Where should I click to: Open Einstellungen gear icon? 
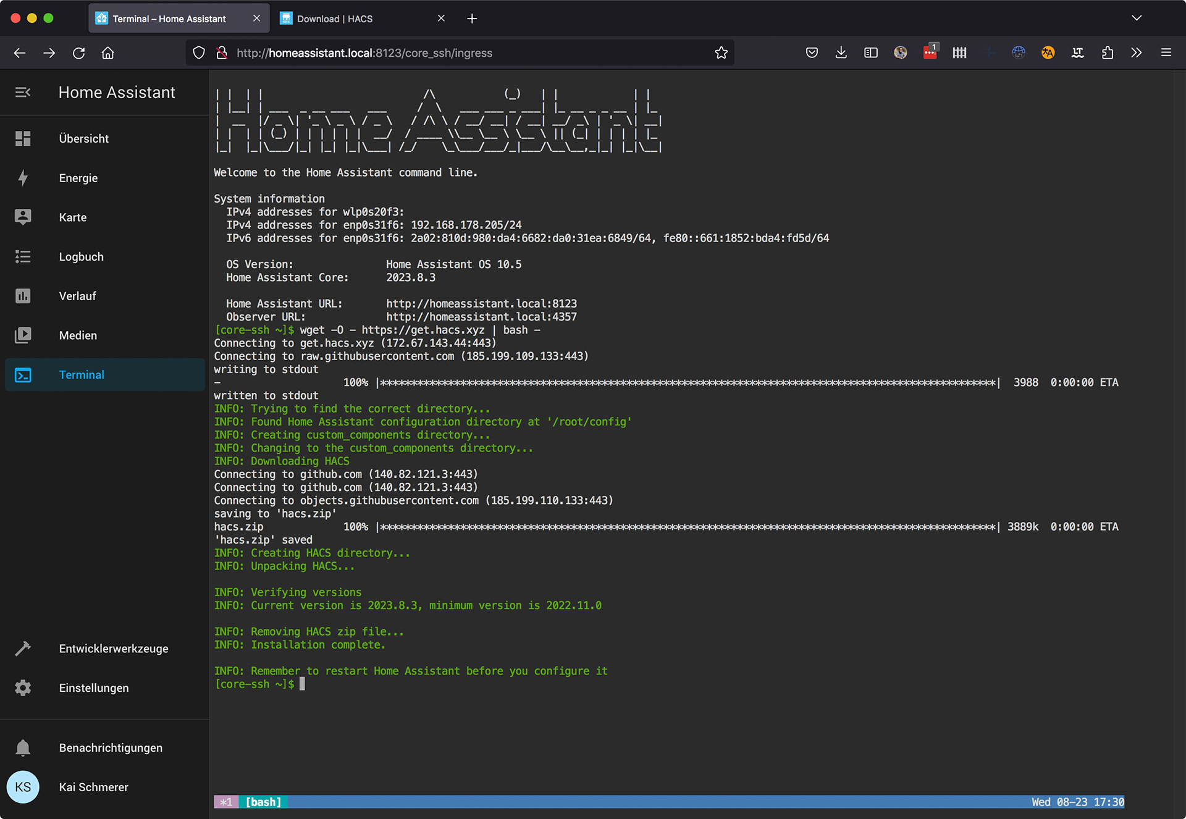(x=23, y=688)
